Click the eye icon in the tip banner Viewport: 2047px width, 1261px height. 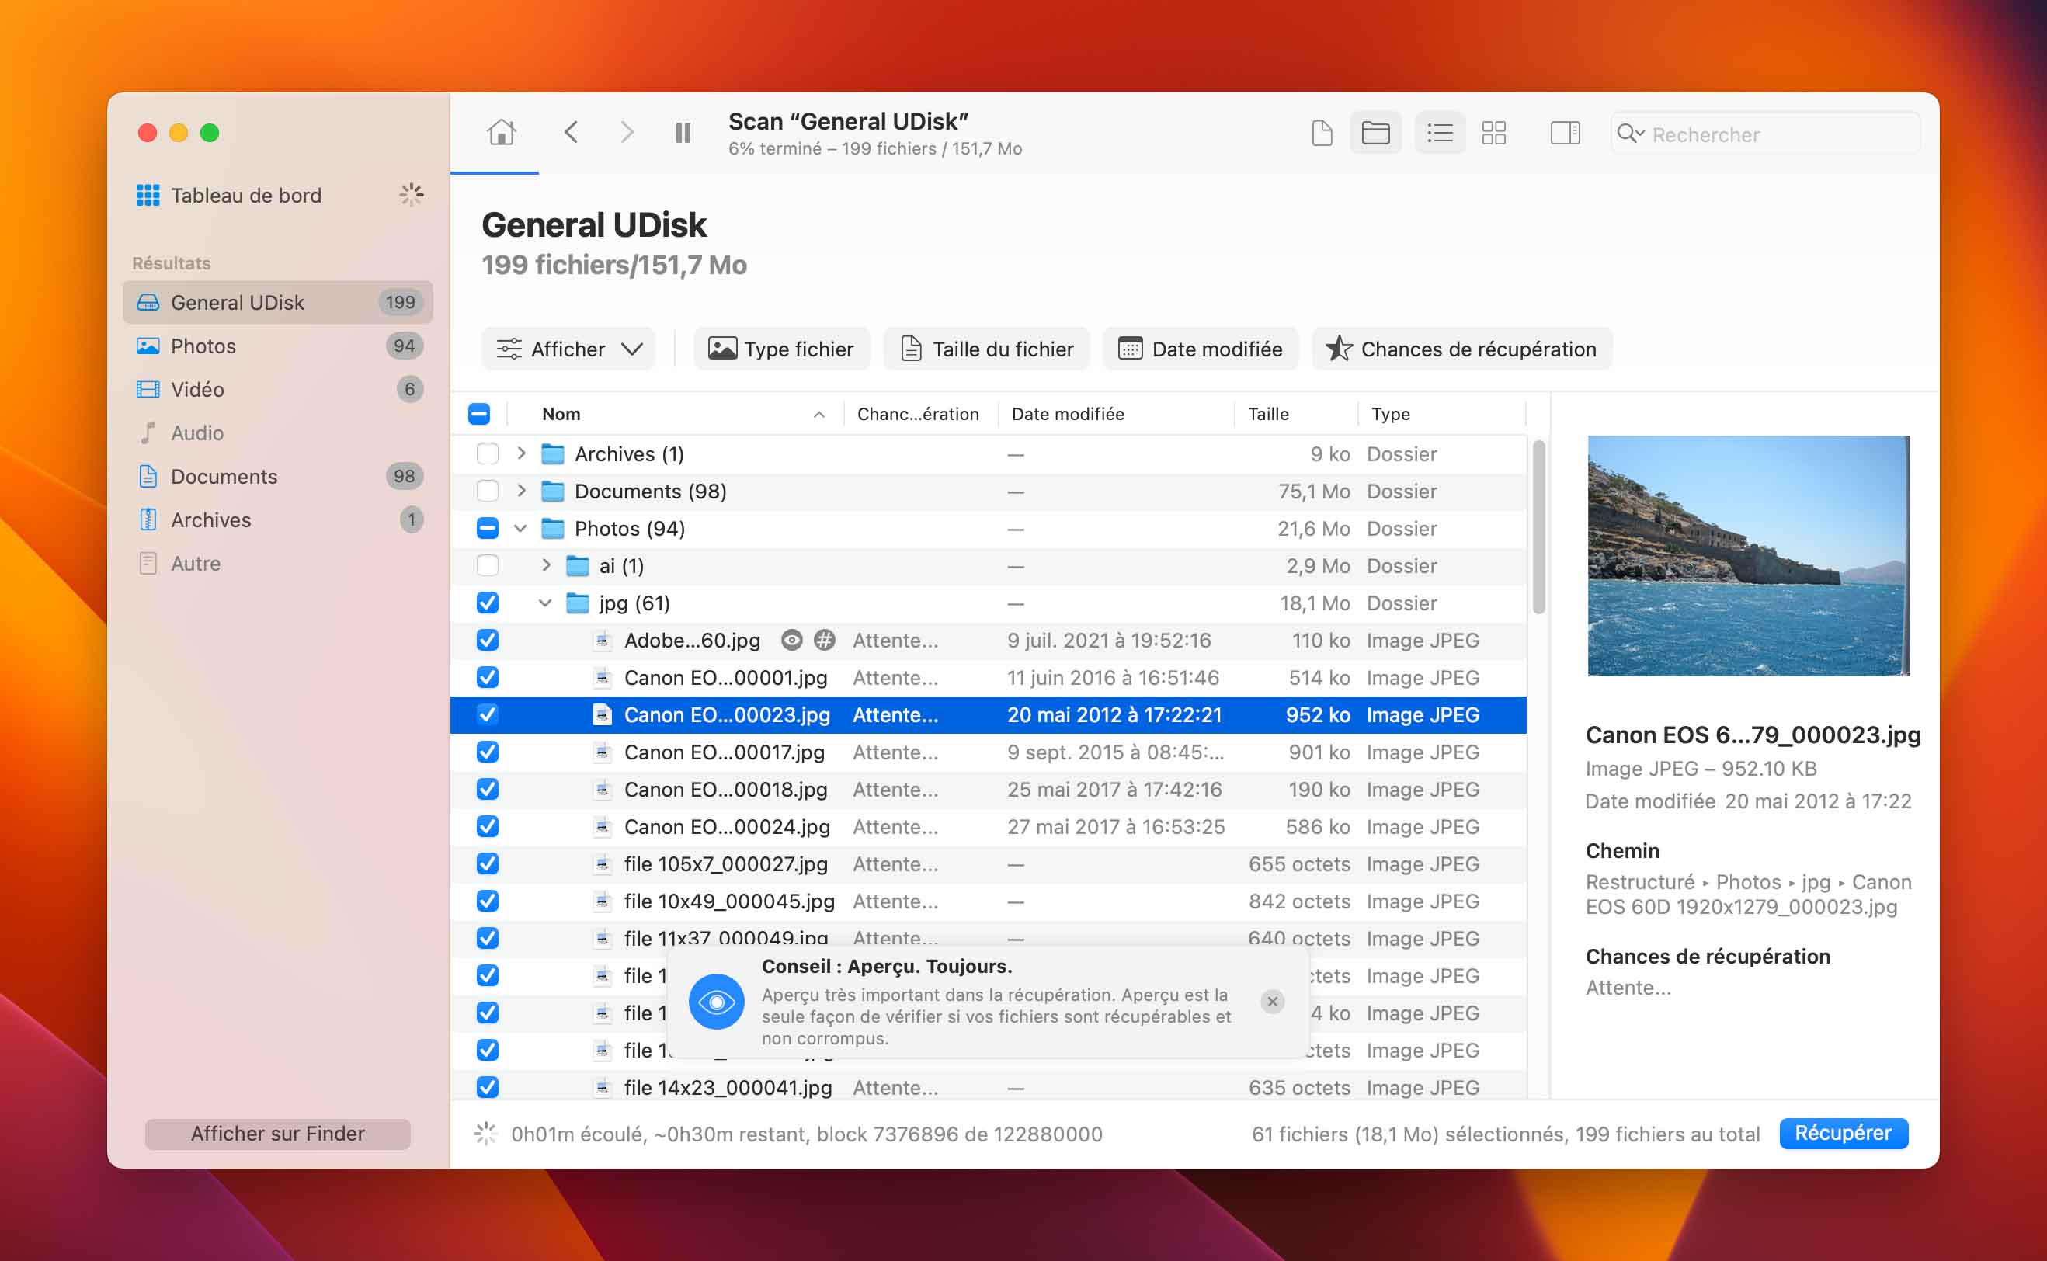[716, 1002]
